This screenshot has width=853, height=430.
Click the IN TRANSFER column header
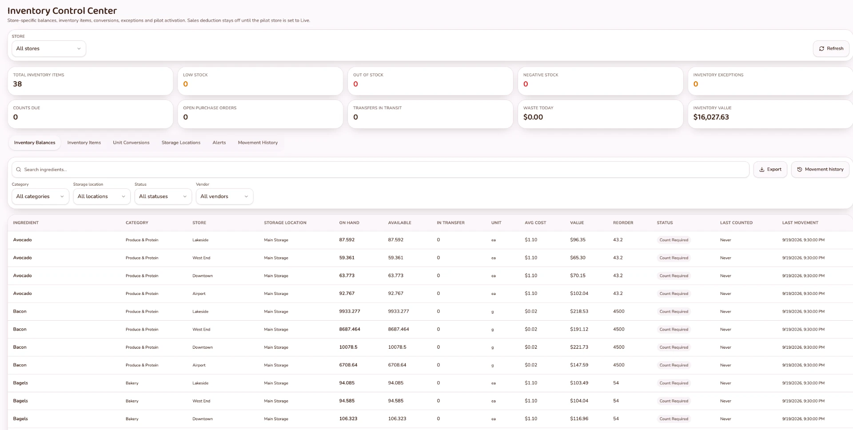pyautogui.click(x=450, y=223)
